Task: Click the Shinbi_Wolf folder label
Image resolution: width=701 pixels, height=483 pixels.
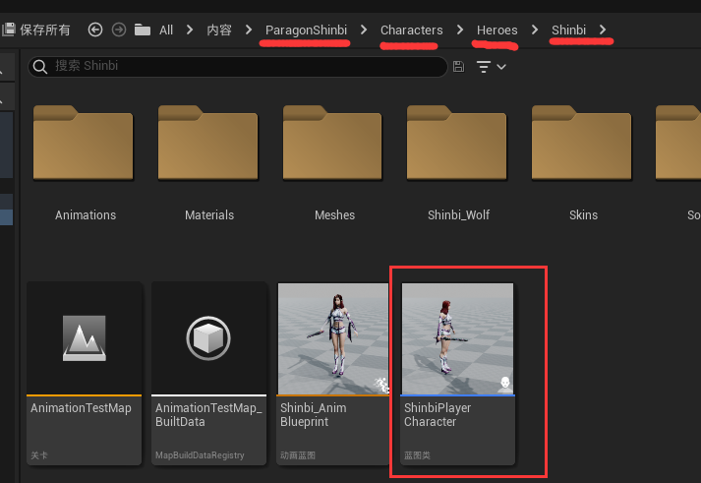Action: tap(459, 215)
